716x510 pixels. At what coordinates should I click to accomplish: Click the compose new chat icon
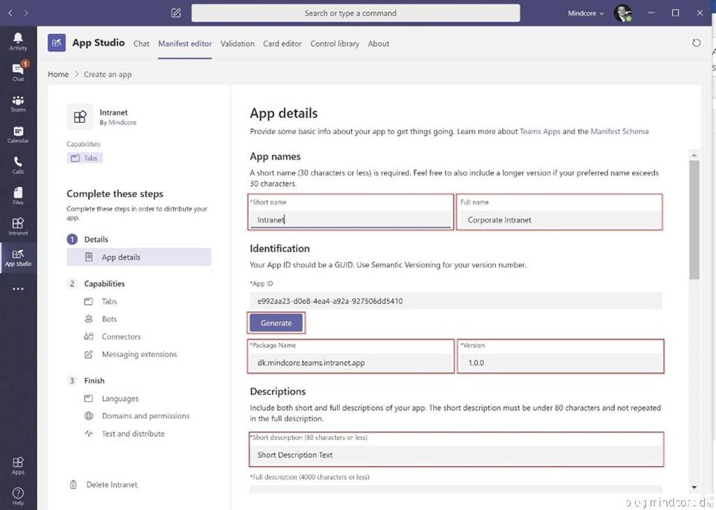[x=176, y=13]
